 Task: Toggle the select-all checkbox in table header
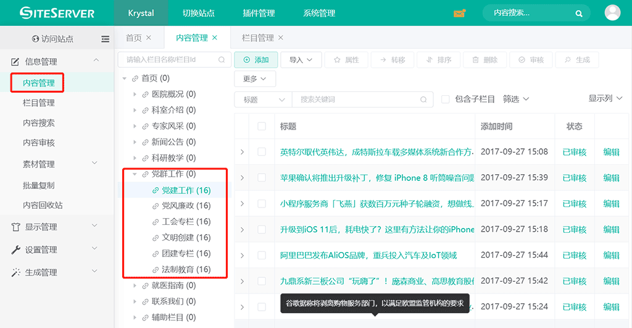point(262,126)
